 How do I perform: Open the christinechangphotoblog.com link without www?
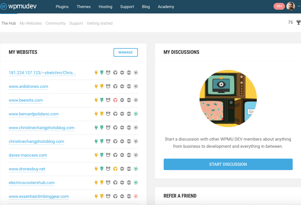point(36,141)
